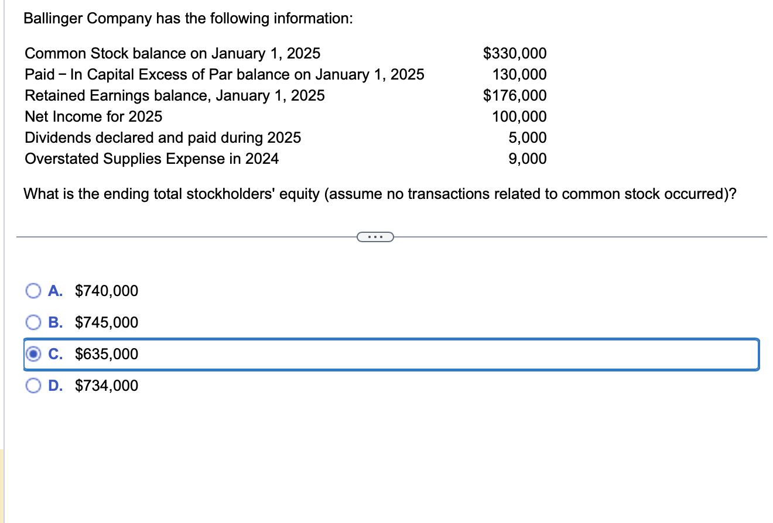Click the $330,000 Common Stock value
Screen dimensions: 773x523
(515, 53)
